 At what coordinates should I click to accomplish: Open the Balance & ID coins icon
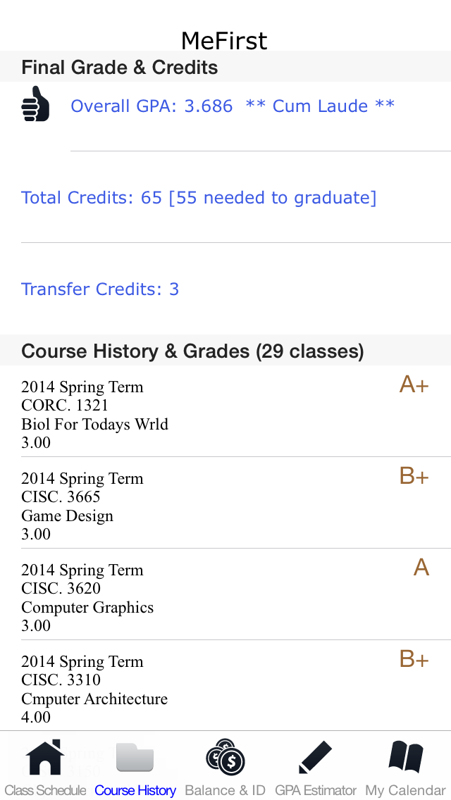225,758
